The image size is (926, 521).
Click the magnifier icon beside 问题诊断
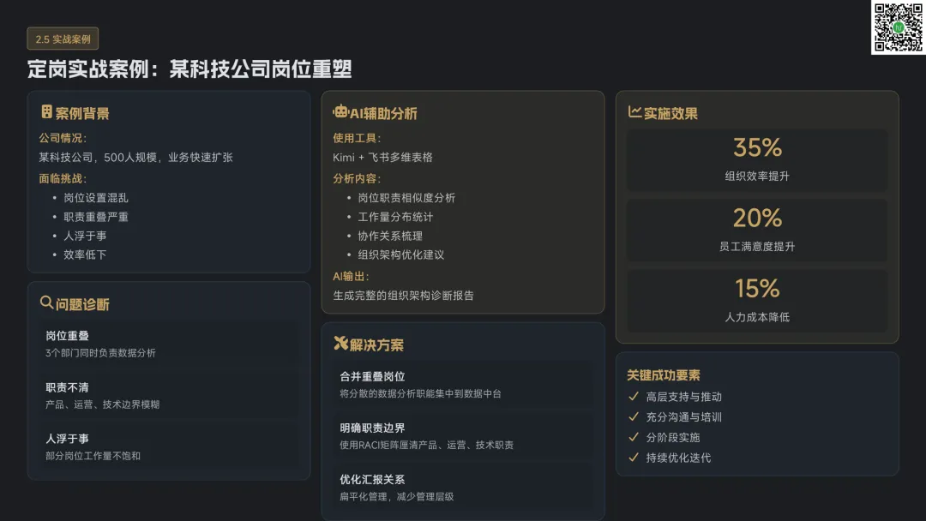[47, 302]
